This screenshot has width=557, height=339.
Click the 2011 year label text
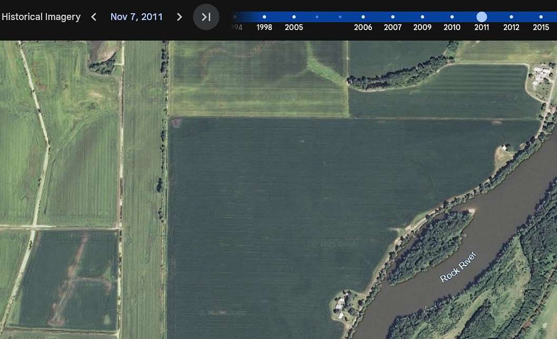[481, 27]
